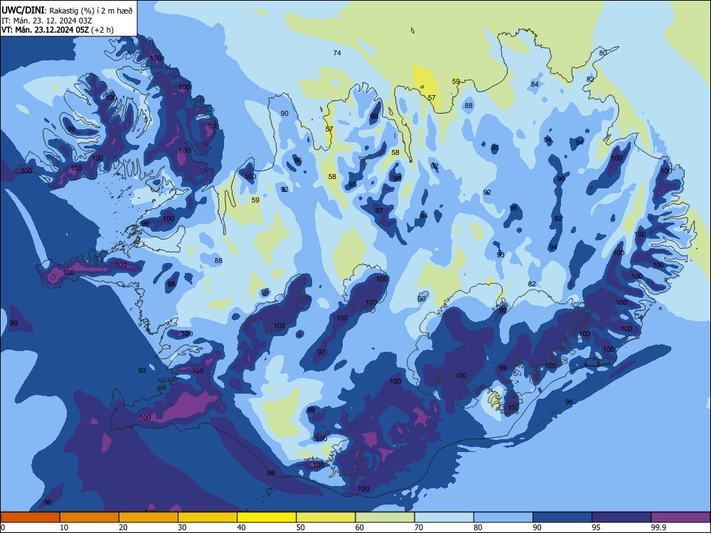Click the legend tick label '10'
Screen dimensions: 711x533
tap(64, 527)
